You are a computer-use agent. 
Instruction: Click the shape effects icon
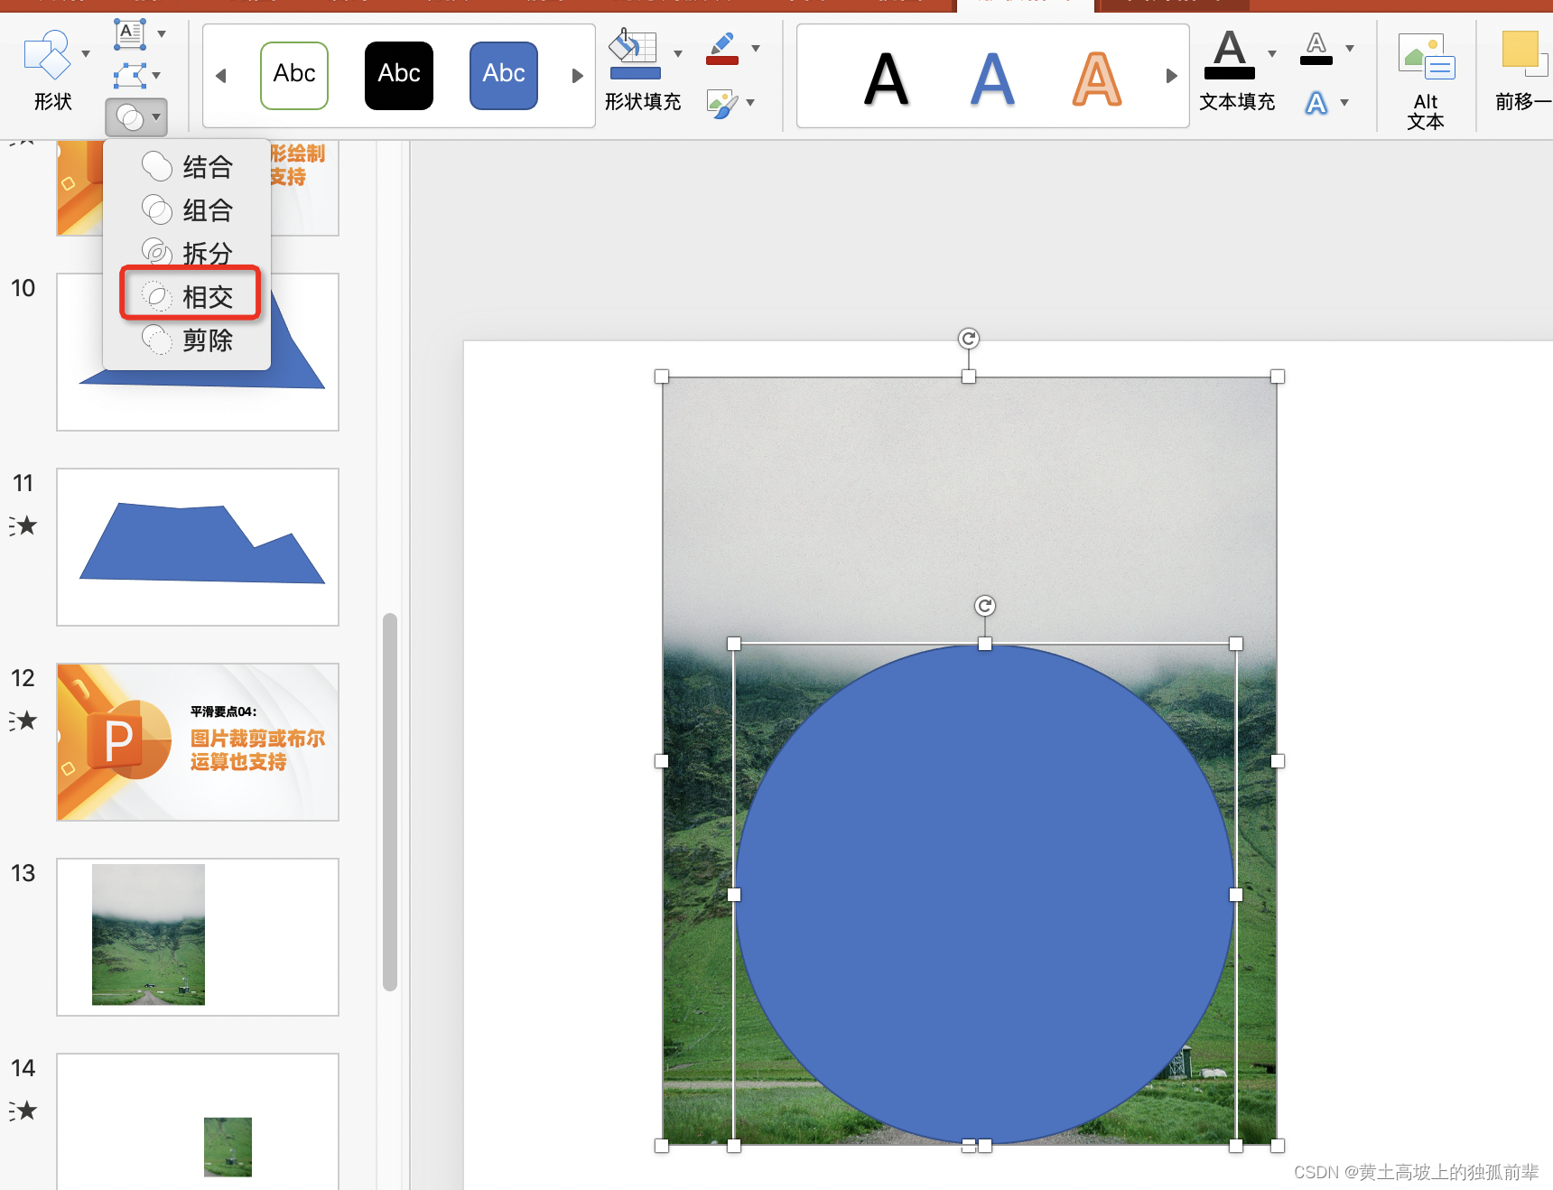(722, 104)
